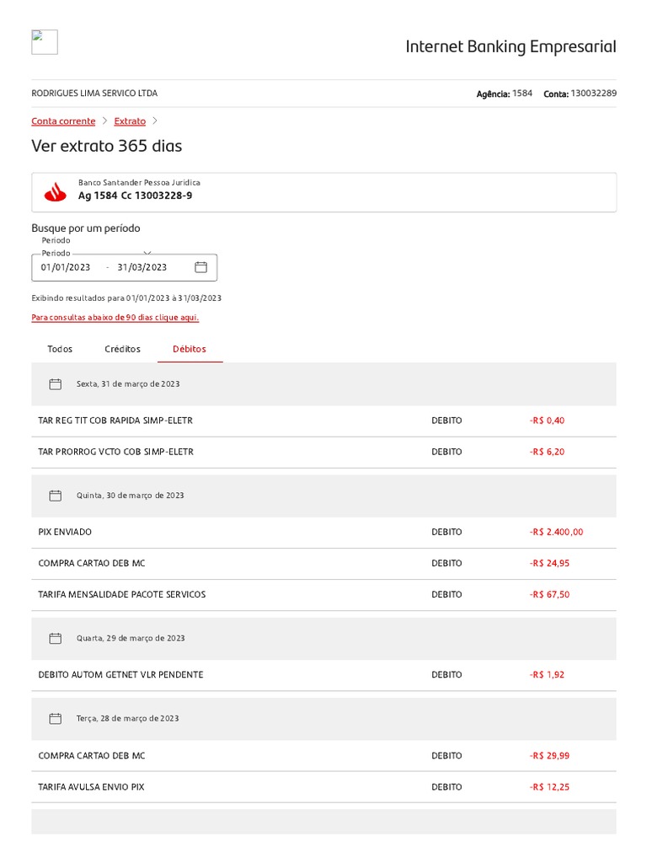This screenshot has width=647, height=863.
Task: Open the Conta corrente breadcrumb link
Action: click(x=63, y=121)
